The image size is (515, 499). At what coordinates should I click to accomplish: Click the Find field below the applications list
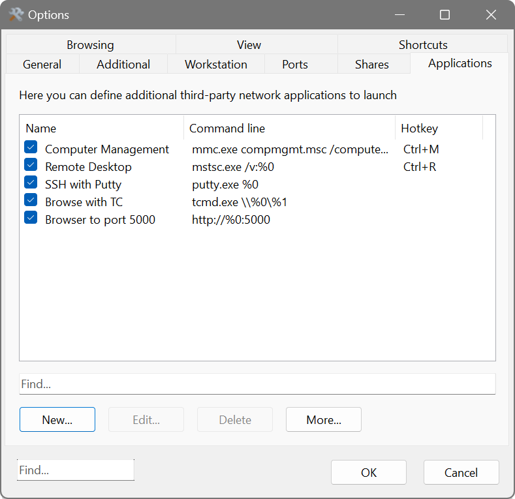(257, 384)
